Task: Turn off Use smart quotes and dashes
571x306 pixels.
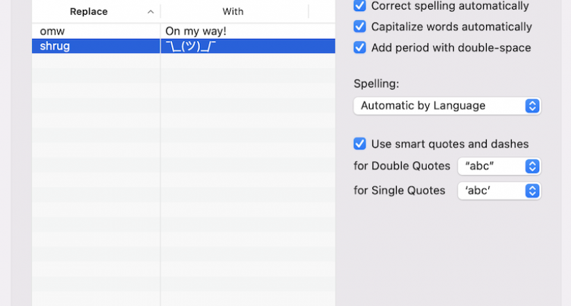Action: coord(360,144)
